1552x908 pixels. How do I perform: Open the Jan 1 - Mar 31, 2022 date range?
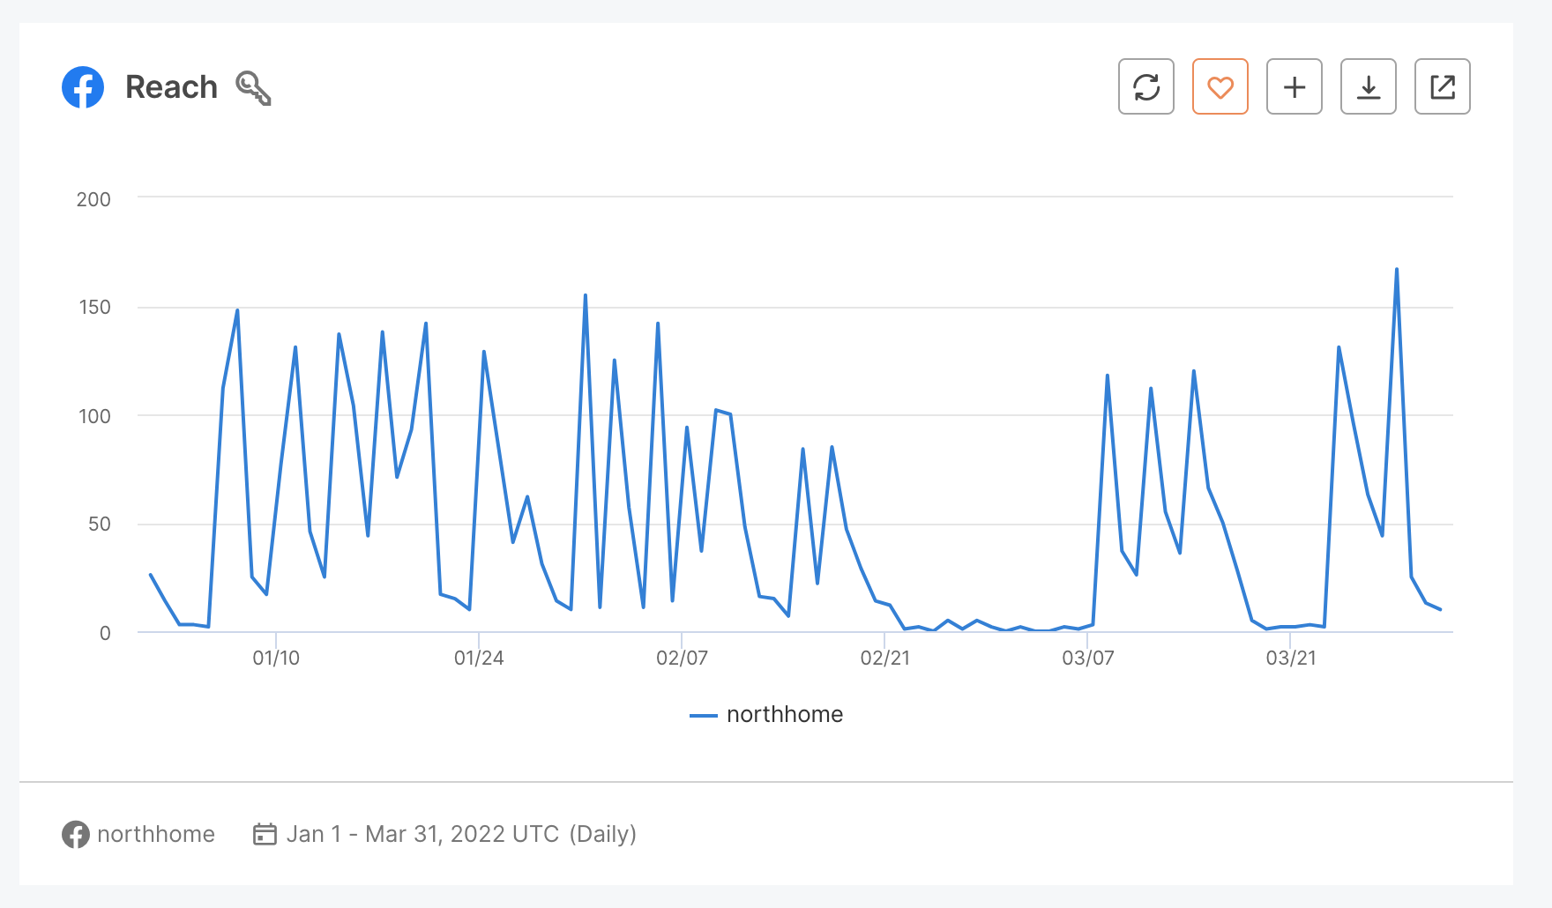(x=444, y=834)
